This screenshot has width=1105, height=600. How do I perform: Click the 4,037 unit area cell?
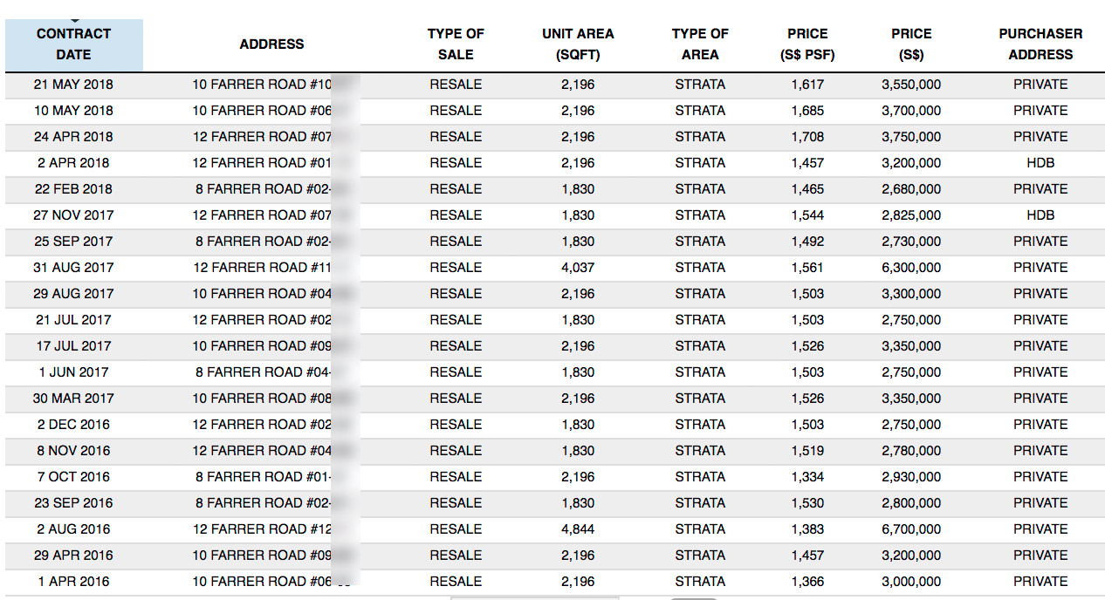pos(578,268)
